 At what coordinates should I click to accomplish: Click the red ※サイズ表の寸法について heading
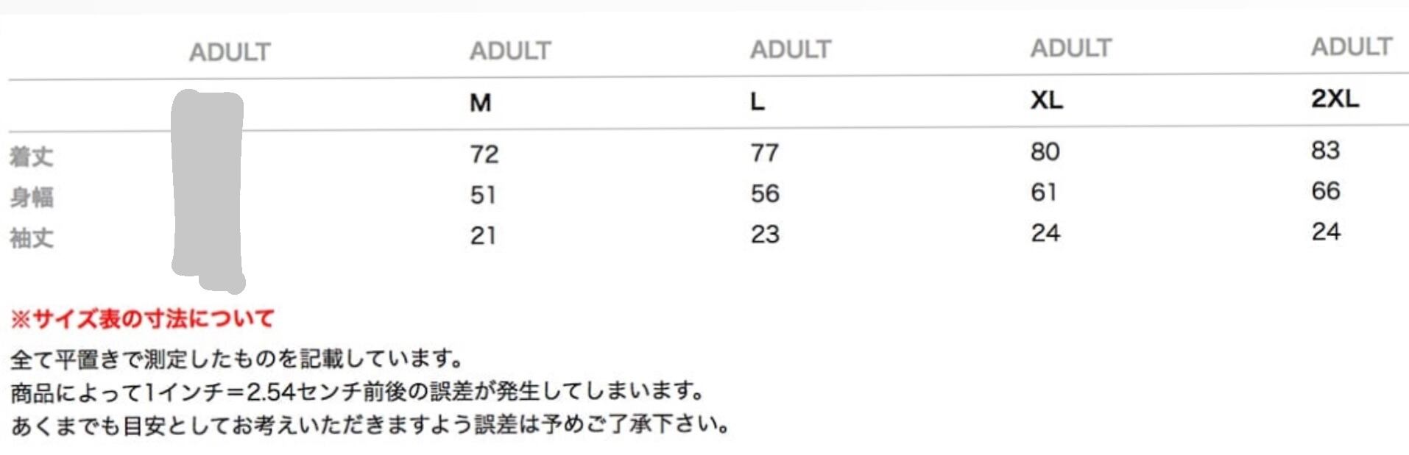click(x=142, y=318)
